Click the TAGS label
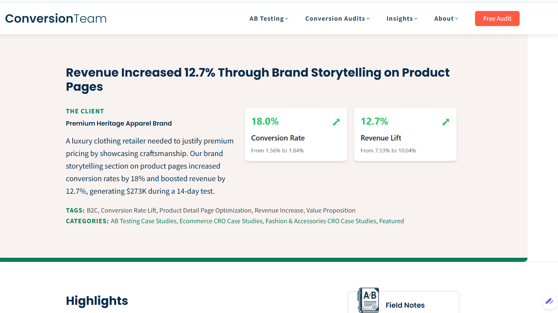The height and width of the screenshot is (313, 558). click(x=75, y=210)
